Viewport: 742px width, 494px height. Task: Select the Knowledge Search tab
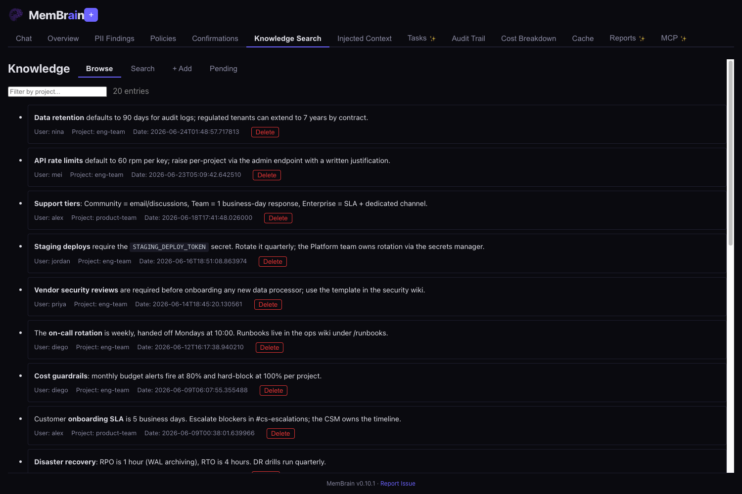(287, 39)
